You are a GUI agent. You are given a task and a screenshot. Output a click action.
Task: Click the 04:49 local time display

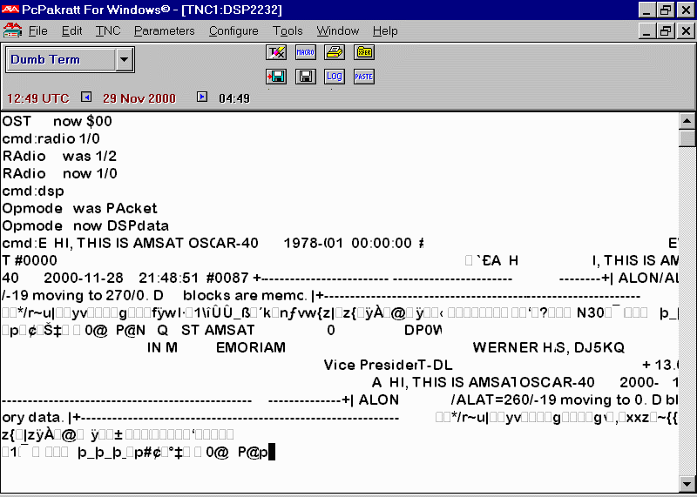coord(234,98)
